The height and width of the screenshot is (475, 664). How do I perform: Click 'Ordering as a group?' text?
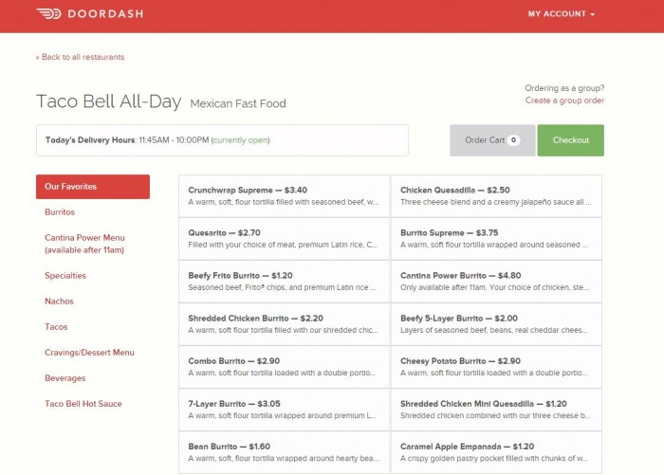(564, 88)
